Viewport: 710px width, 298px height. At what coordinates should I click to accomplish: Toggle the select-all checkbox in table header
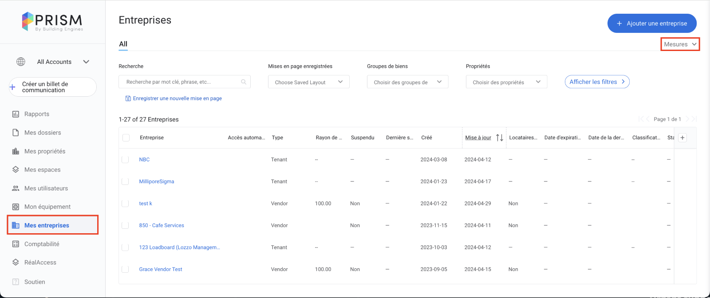coord(126,137)
